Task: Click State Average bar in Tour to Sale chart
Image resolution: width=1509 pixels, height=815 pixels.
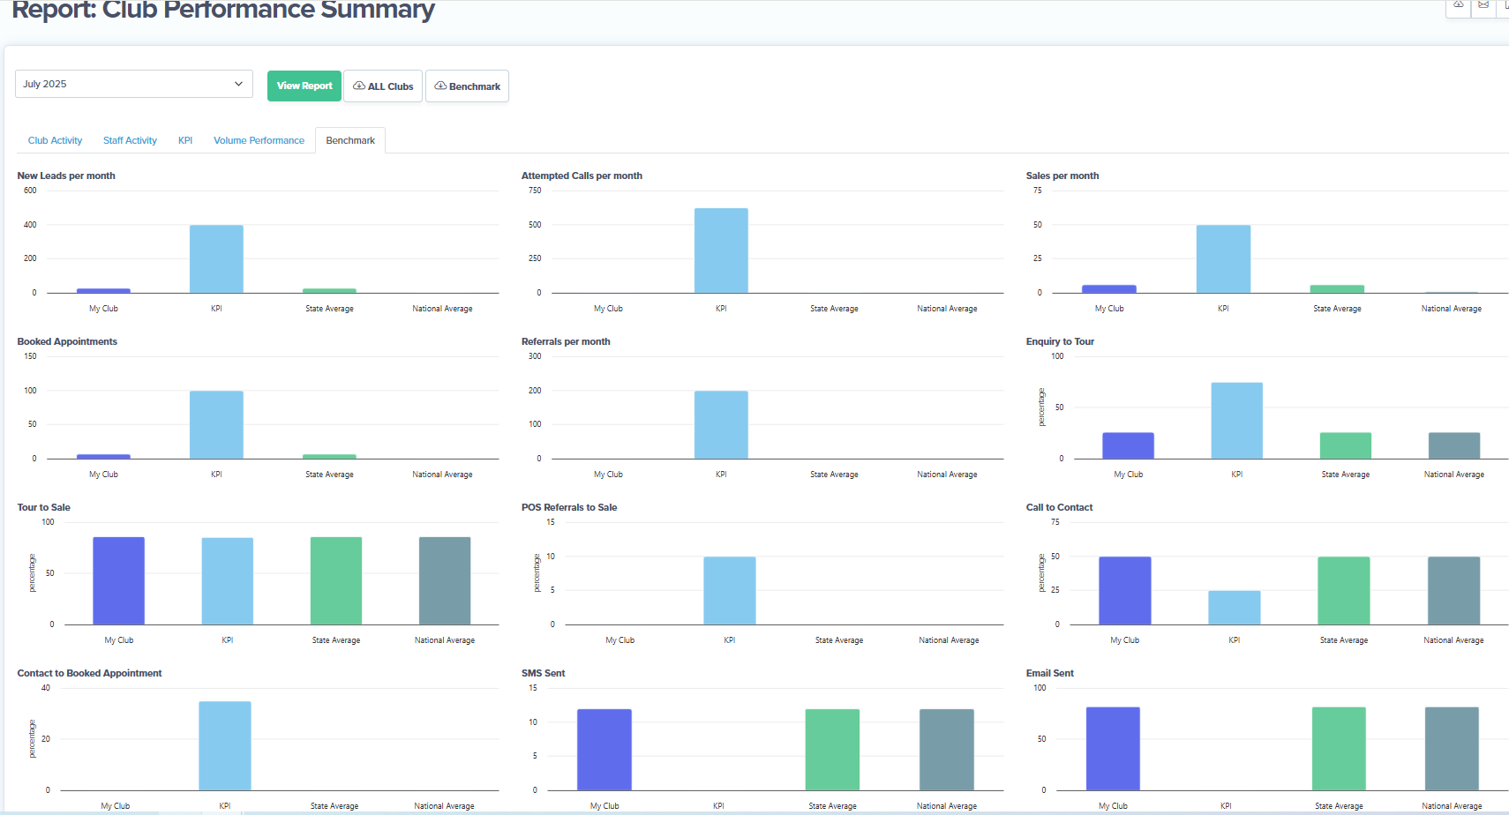Action: (x=336, y=581)
